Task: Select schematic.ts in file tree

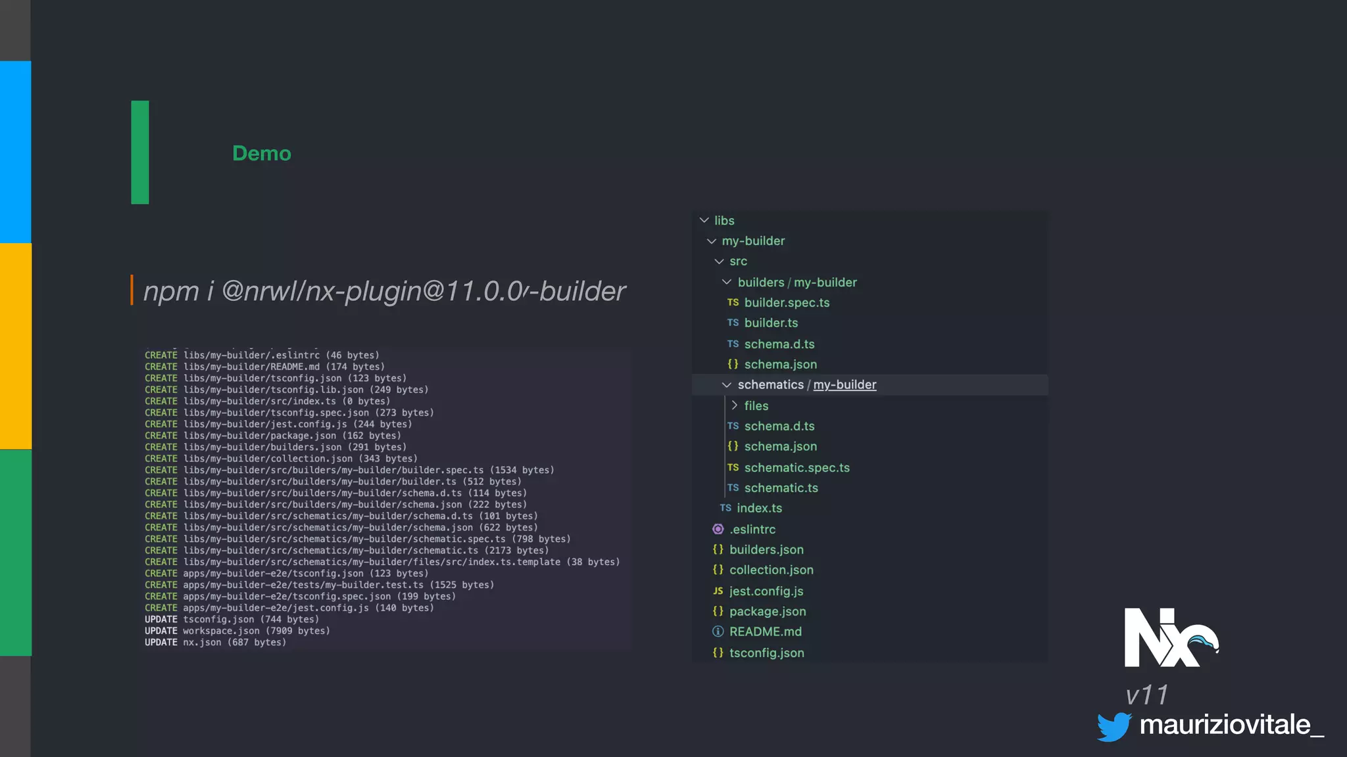Action: pyautogui.click(x=781, y=488)
